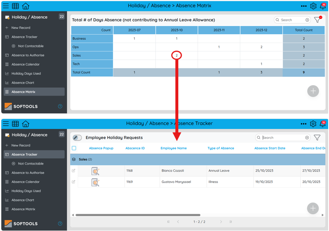The image size is (329, 231).
Task: Open settings gear in top header
Action: [314, 6]
